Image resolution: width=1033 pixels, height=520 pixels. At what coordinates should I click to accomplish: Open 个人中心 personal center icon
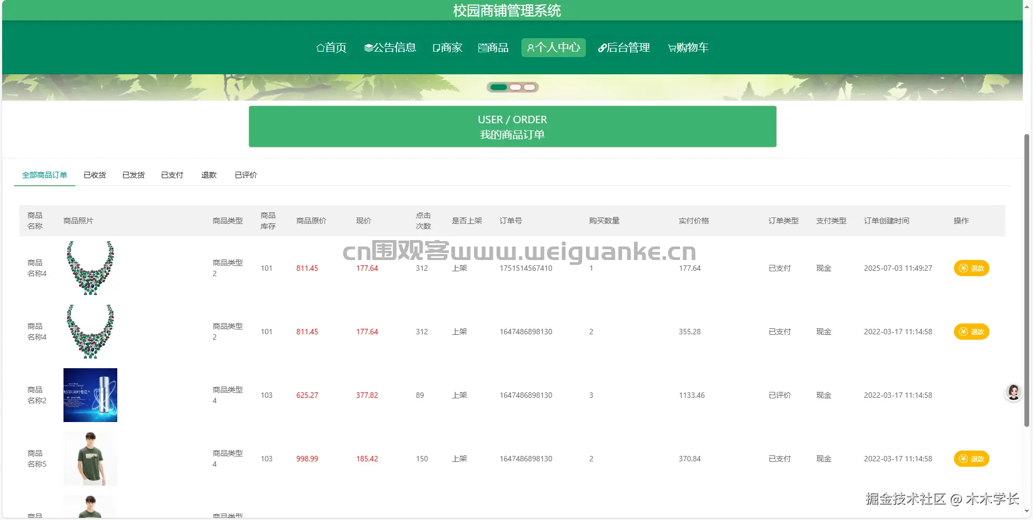[530, 47]
